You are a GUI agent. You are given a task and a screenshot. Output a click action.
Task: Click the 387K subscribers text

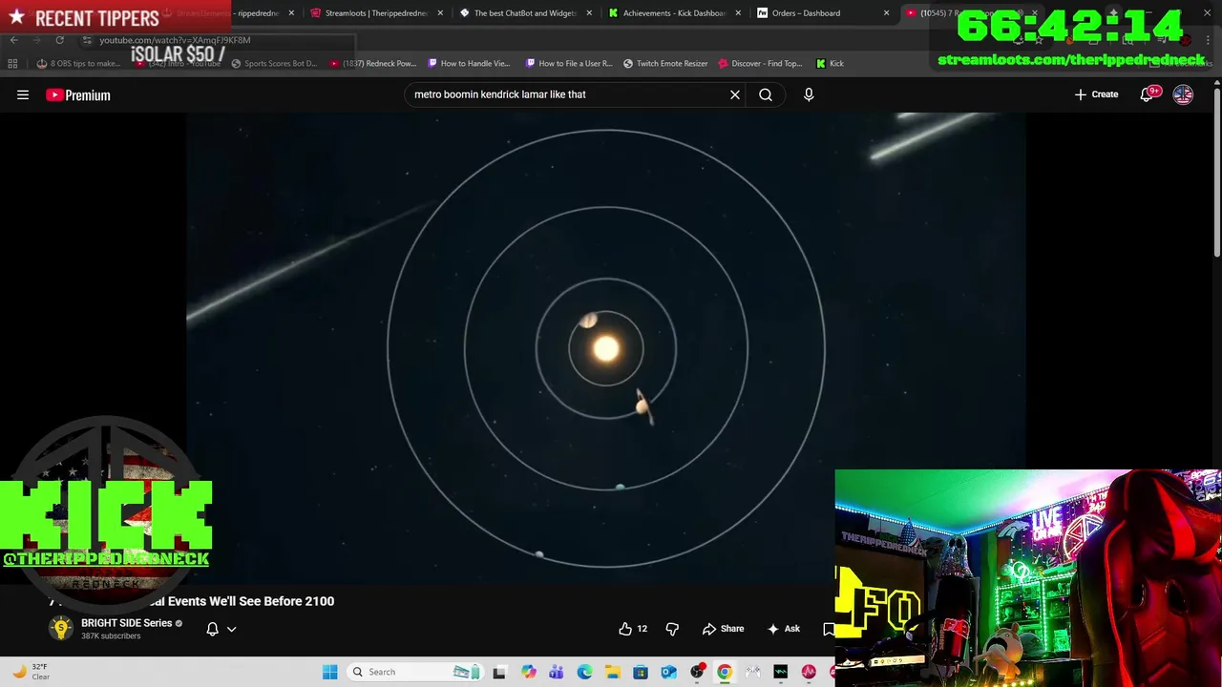pos(111,636)
